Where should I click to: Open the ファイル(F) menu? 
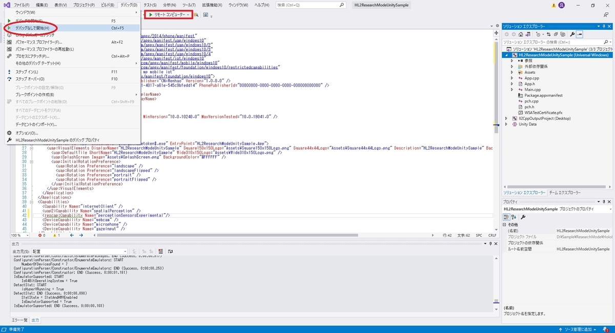point(22,5)
